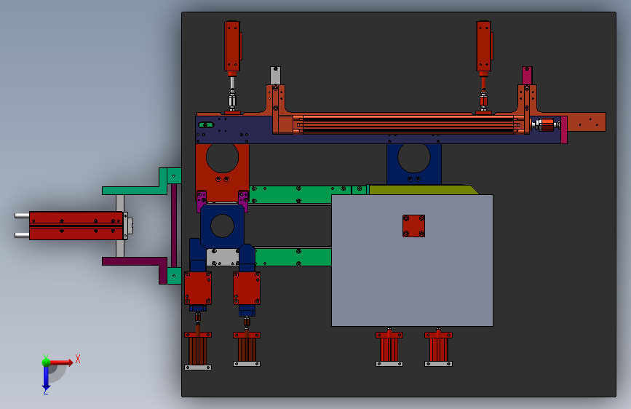631x409 pixels.
Task: Click the red X axis arrow of the triad
Action: click(x=62, y=362)
